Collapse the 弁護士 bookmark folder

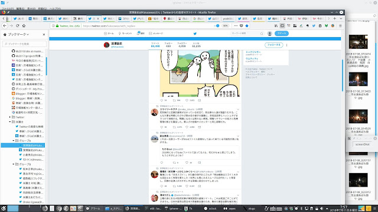tap(10, 122)
